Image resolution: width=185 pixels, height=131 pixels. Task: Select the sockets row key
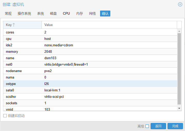(x=12, y=103)
